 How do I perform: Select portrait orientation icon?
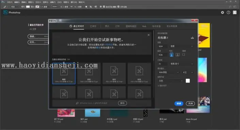[172, 55]
